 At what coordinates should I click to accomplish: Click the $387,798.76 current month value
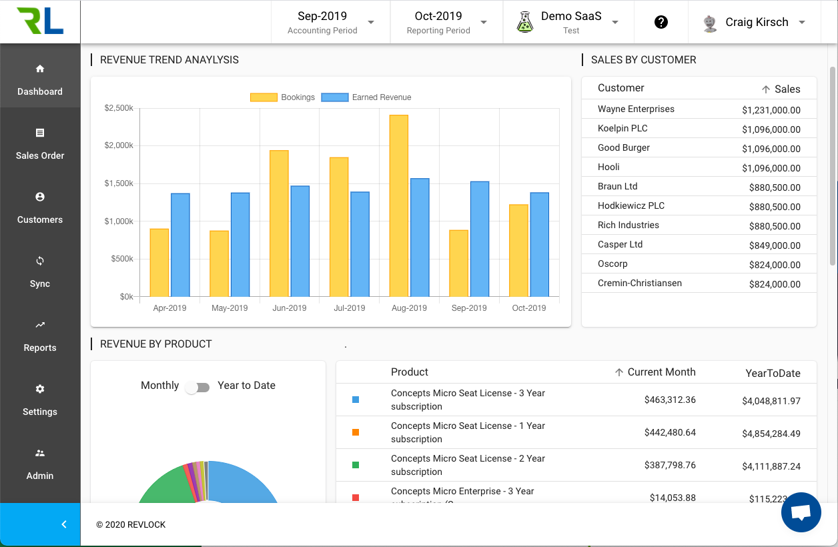670,465
